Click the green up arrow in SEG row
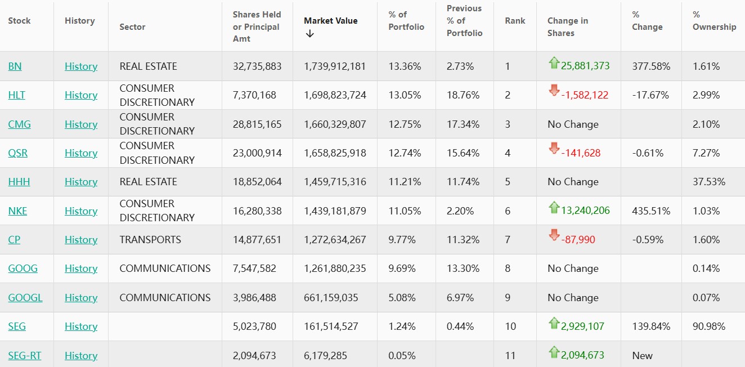 pos(554,323)
